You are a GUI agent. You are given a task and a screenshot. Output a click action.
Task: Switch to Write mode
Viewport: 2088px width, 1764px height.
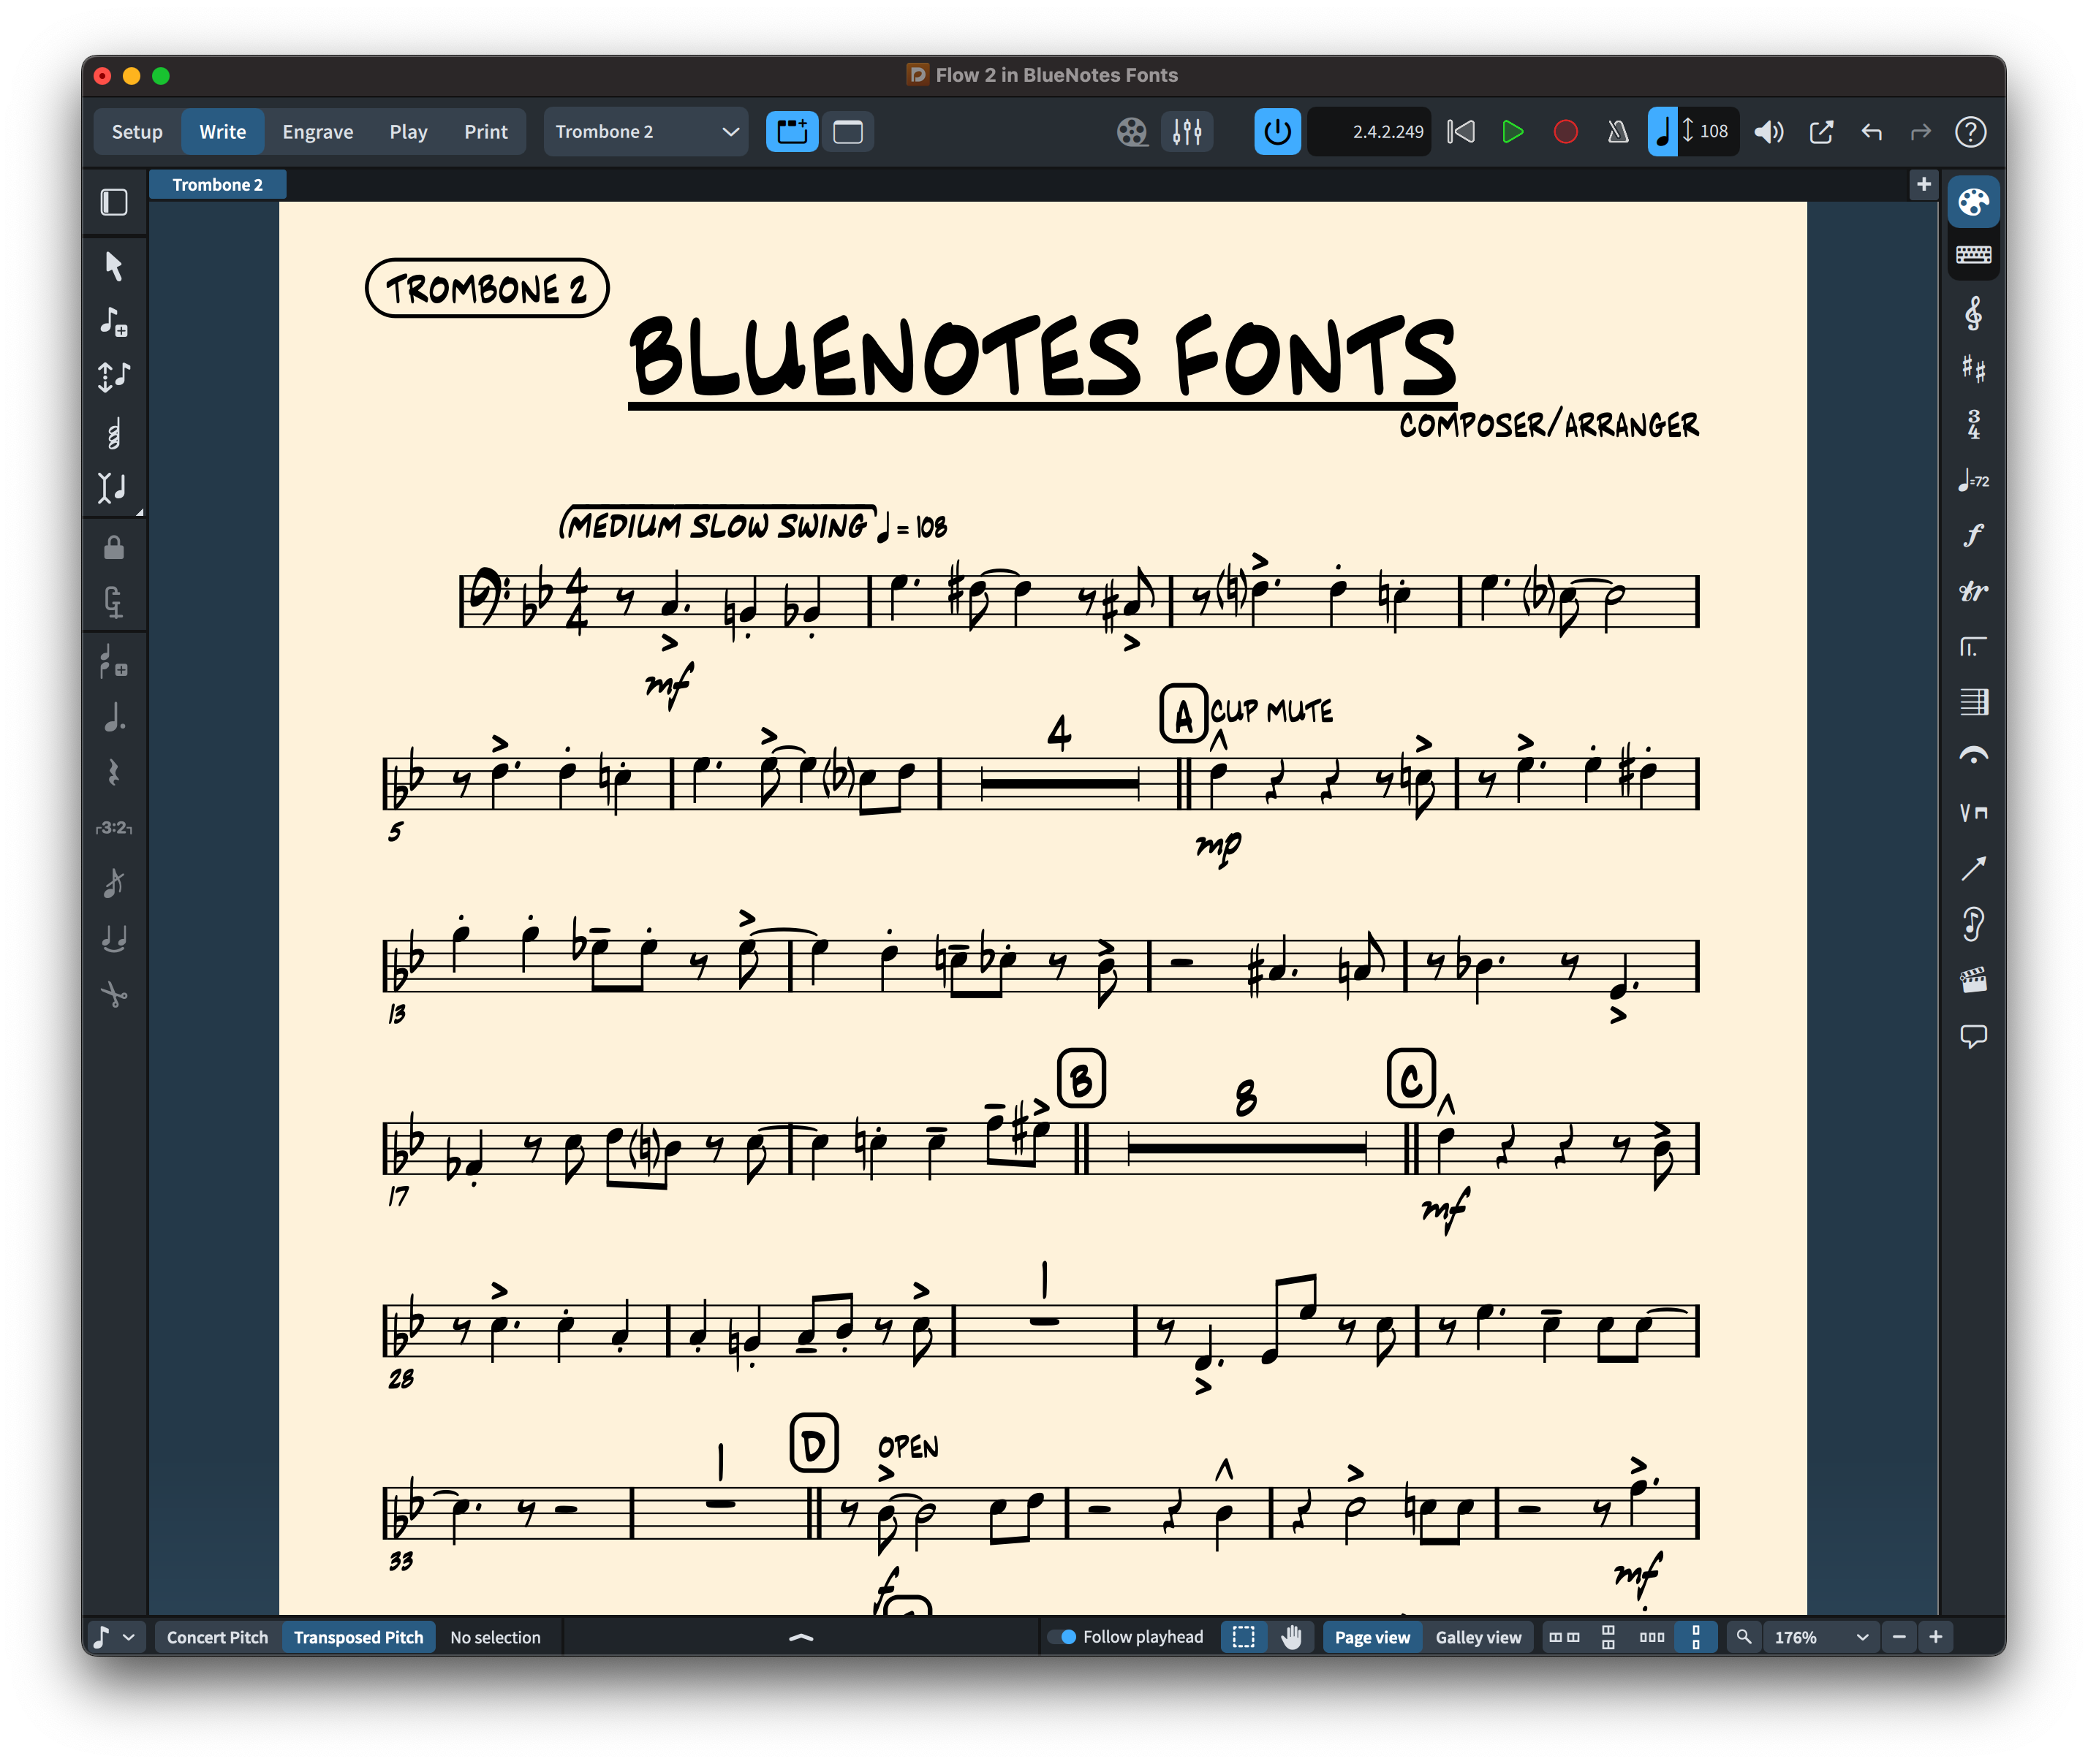pos(222,131)
